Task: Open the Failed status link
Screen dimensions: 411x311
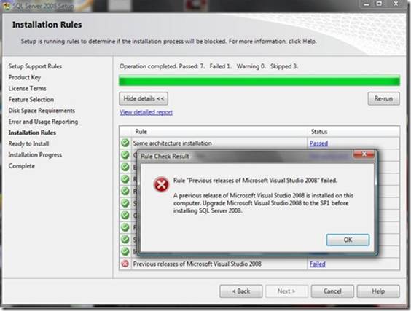Action: pos(318,264)
